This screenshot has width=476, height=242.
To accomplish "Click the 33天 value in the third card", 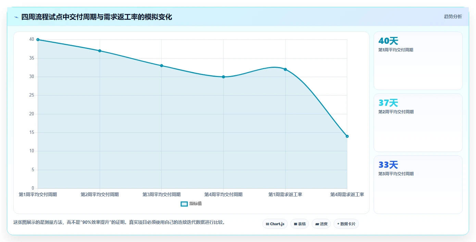I will point(388,165).
